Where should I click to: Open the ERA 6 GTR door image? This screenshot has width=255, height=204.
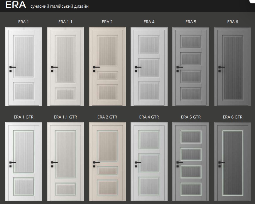pyautogui.click(x=233, y=162)
